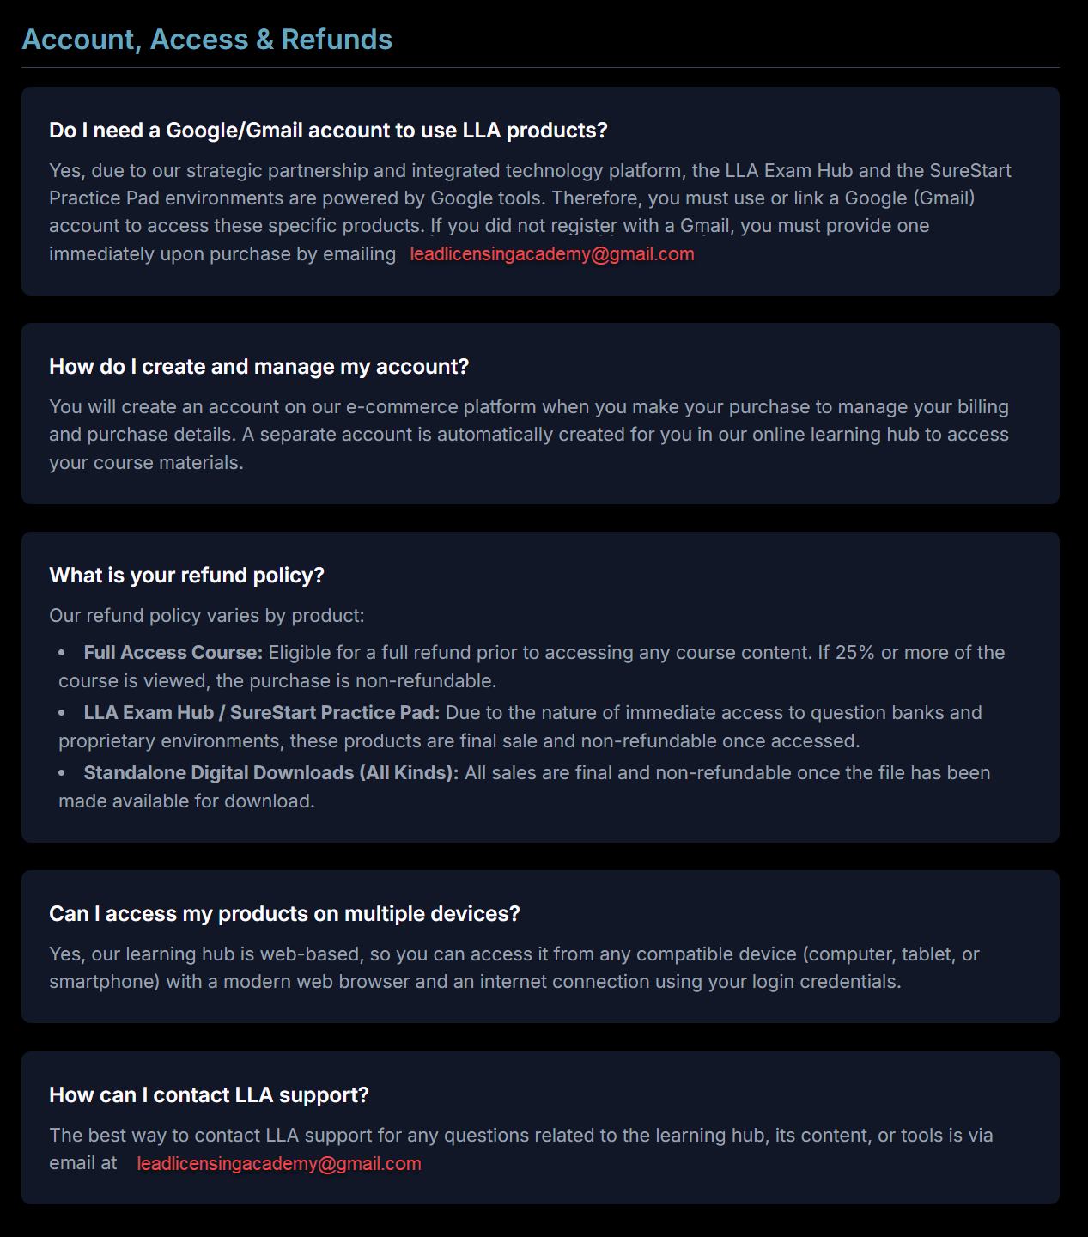Select the 'What is your refund policy?' question
This screenshot has width=1088, height=1237.
[186, 576]
